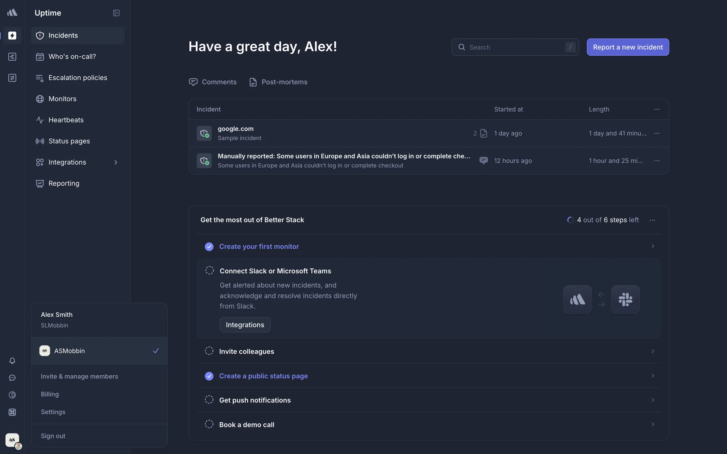Click the Better Stack logo at top-left
The width and height of the screenshot is (727, 454).
click(x=12, y=13)
